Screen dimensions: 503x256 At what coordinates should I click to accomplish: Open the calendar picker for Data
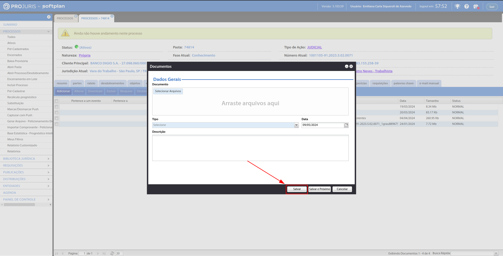click(346, 125)
